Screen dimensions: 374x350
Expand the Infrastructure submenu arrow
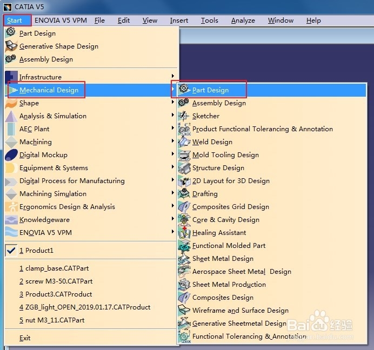click(173, 76)
